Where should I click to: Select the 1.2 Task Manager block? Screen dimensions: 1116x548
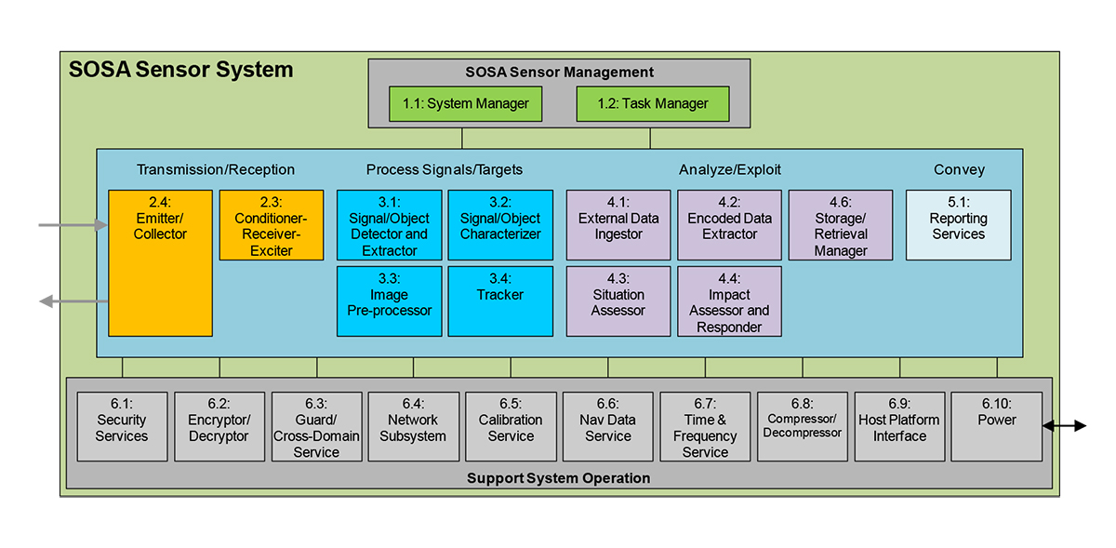(652, 103)
